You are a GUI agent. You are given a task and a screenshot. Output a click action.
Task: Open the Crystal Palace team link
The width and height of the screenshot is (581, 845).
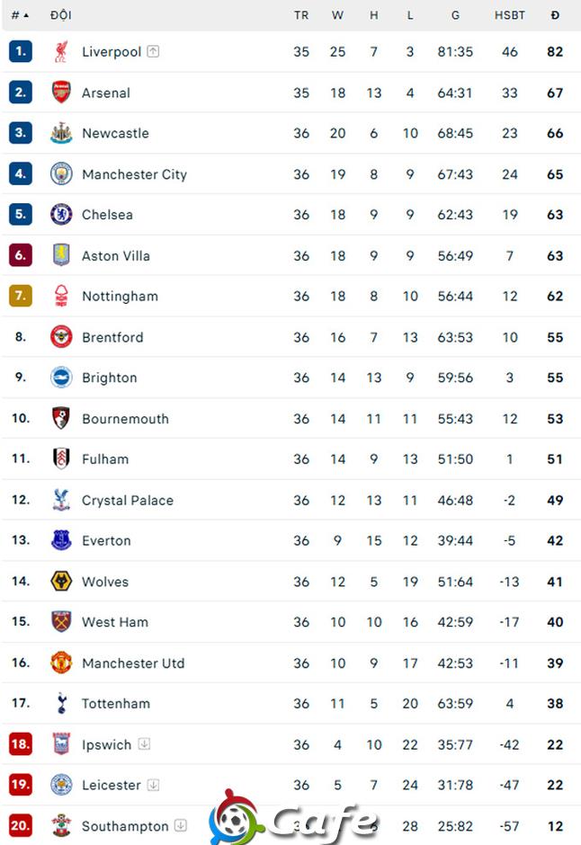pyautogui.click(x=128, y=501)
